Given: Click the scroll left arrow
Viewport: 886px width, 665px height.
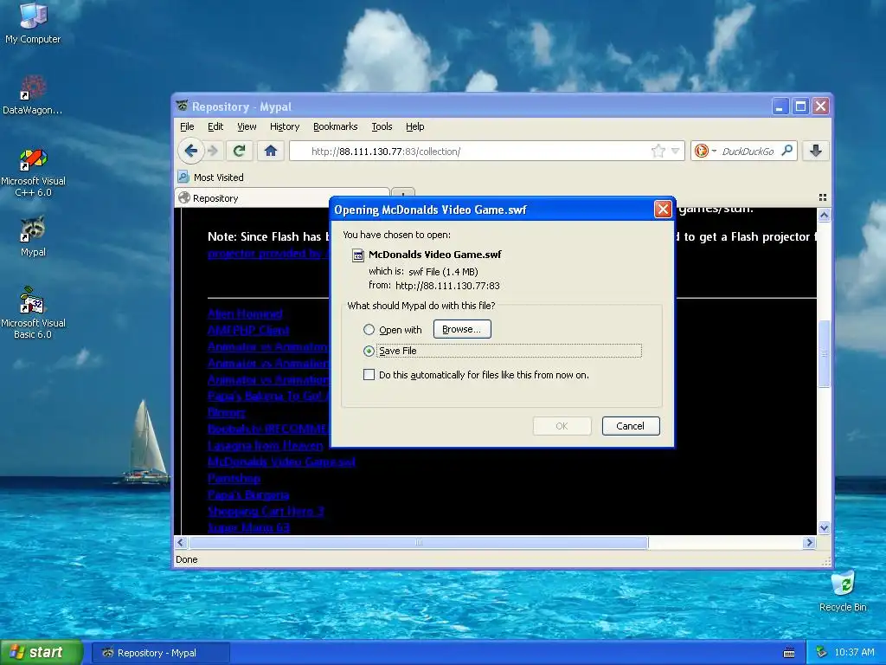Looking at the screenshot, I should point(181,543).
